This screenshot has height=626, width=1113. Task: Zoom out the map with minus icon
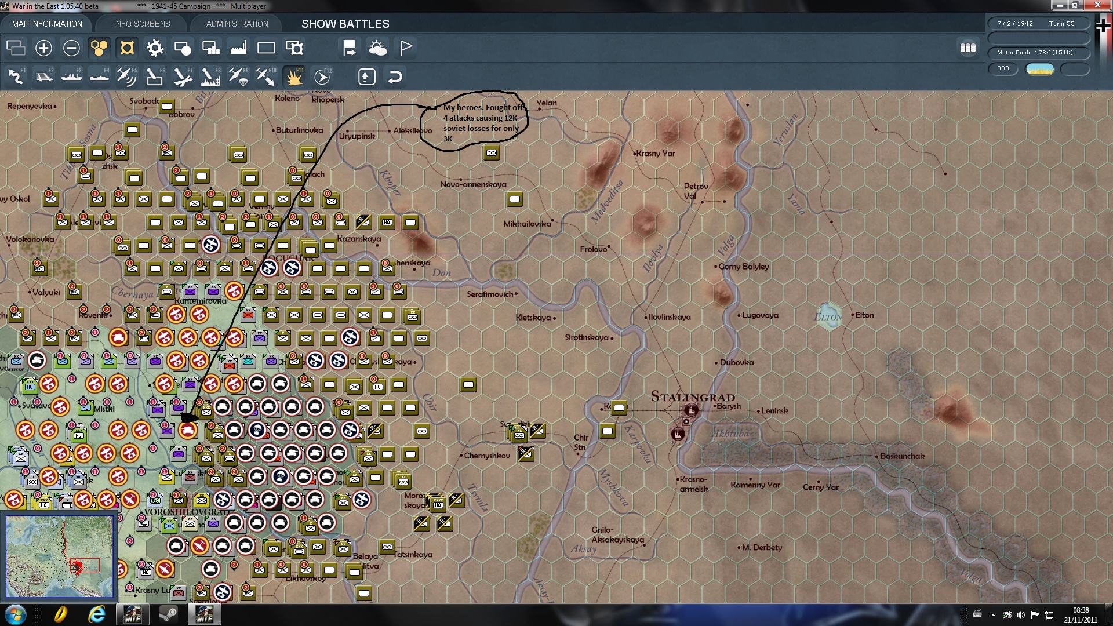(71, 48)
